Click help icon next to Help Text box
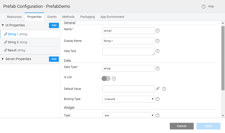This screenshot has width=225, height=133. click(x=157, y=51)
